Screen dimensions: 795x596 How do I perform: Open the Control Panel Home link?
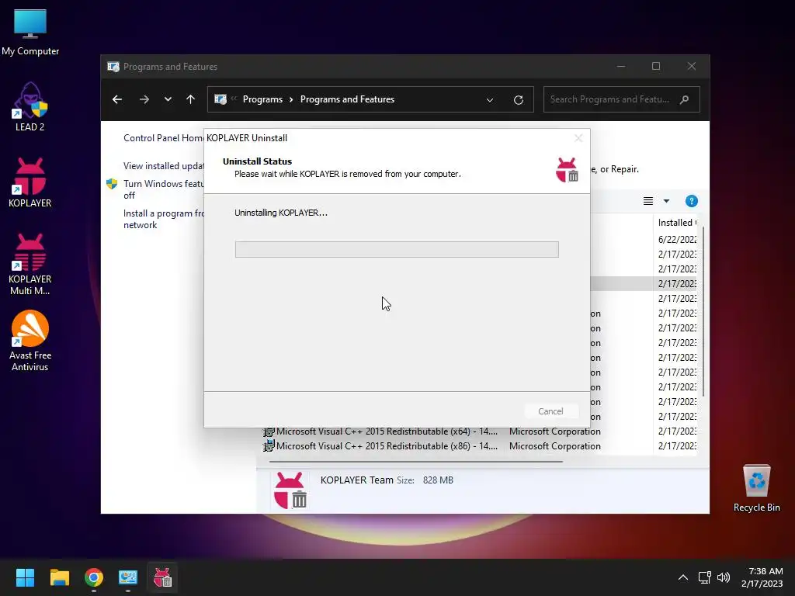[163, 138]
